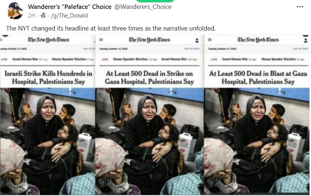Click the Wanderer's "Paleface" Choice display name
311x196 pixels.
click(x=70, y=7)
